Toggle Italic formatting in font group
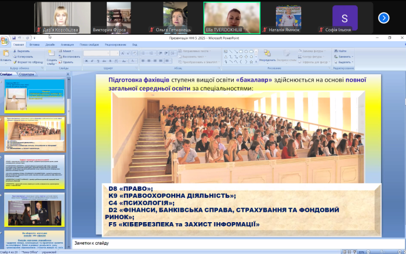 point(91,61)
